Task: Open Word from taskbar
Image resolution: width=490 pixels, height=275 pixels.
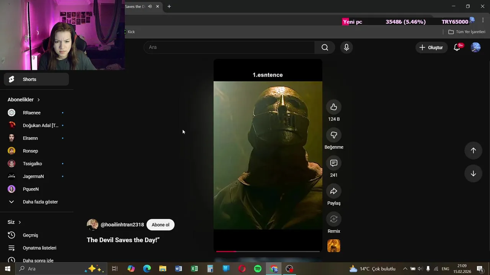Action: 178,269
